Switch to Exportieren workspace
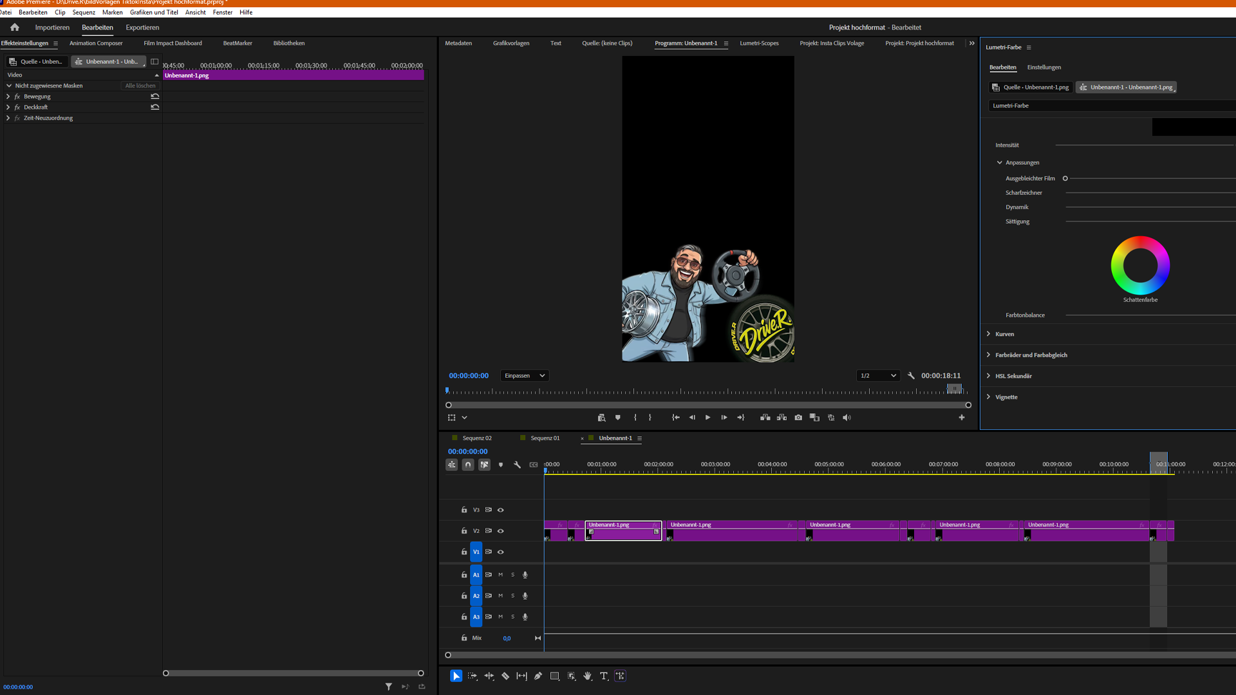 click(x=142, y=28)
